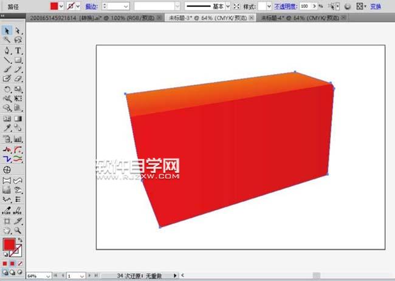Select the Pen tool

click(x=7, y=50)
